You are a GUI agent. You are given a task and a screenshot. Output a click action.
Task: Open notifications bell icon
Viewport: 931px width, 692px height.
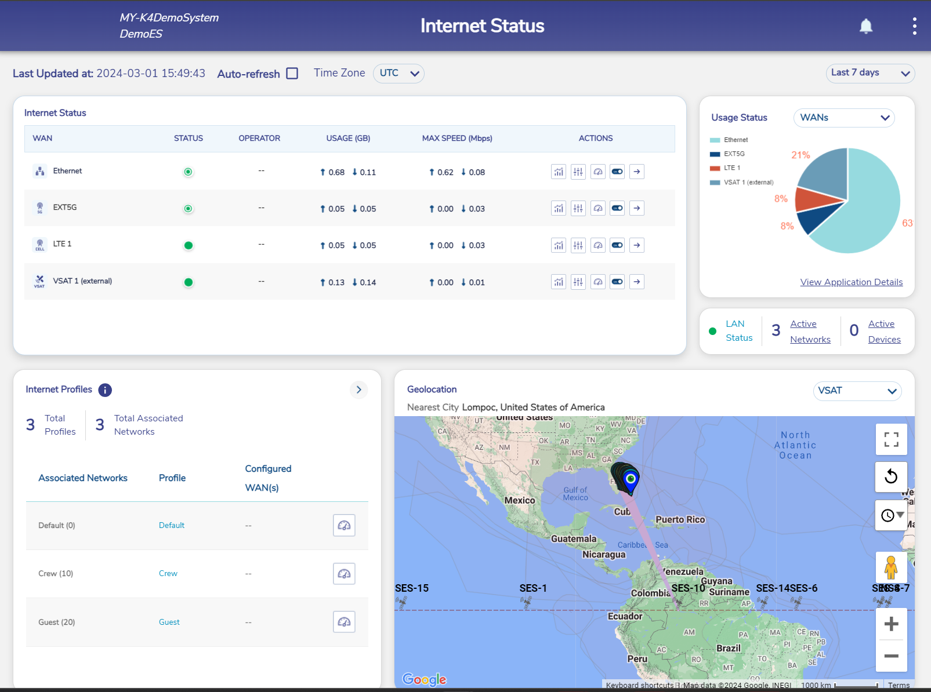tap(865, 26)
